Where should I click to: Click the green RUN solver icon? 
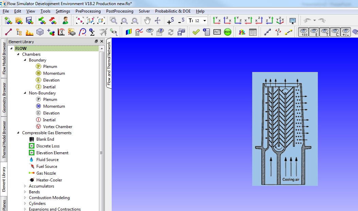click(x=228, y=32)
